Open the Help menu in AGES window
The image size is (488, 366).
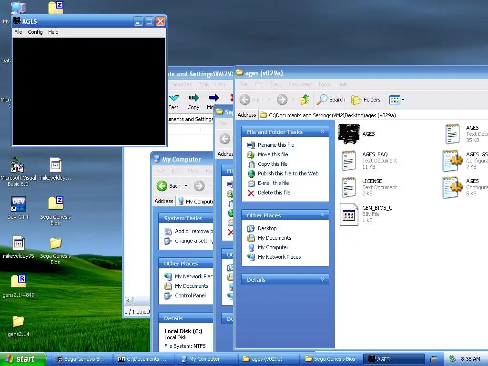point(53,32)
